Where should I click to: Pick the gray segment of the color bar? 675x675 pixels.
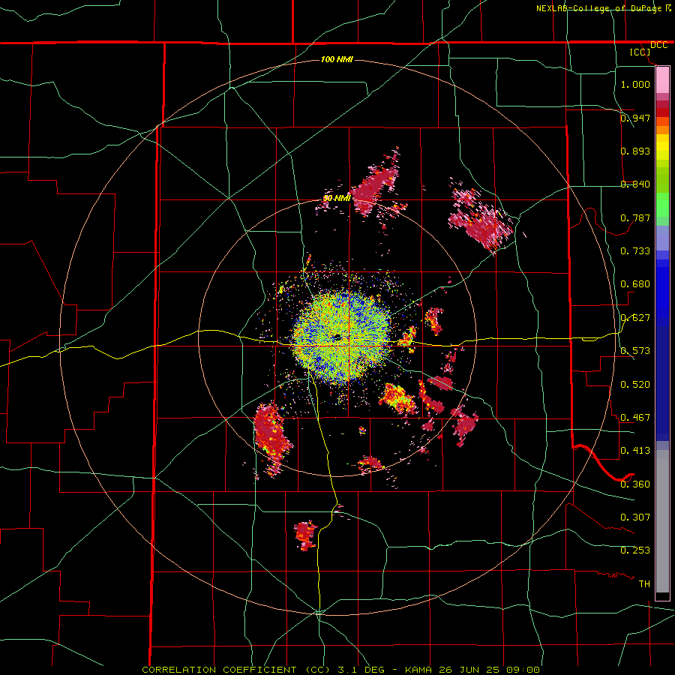pos(662,521)
